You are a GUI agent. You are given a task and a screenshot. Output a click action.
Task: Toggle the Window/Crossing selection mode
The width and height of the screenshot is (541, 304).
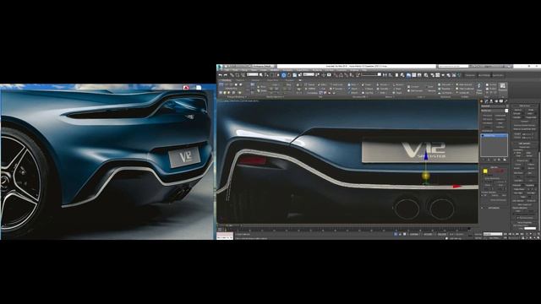tap(278, 75)
